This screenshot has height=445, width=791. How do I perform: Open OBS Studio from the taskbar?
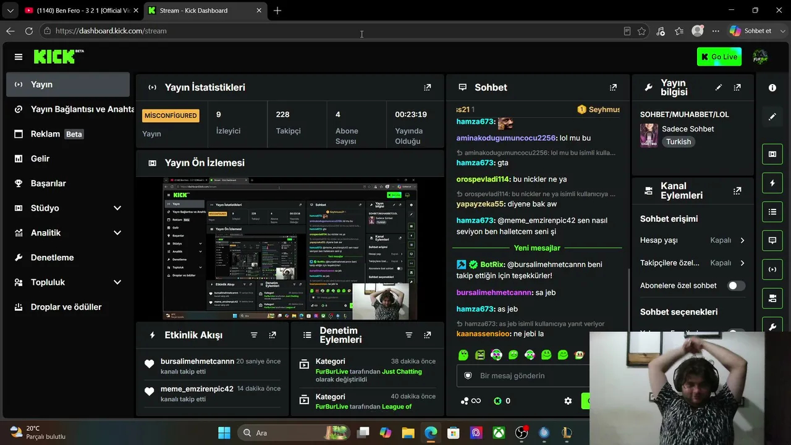pyautogui.click(x=522, y=433)
